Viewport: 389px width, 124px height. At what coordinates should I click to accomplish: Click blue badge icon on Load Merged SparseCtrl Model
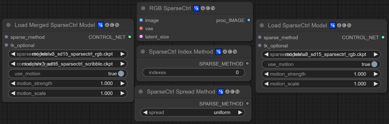pyautogui.click(x=100, y=25)
